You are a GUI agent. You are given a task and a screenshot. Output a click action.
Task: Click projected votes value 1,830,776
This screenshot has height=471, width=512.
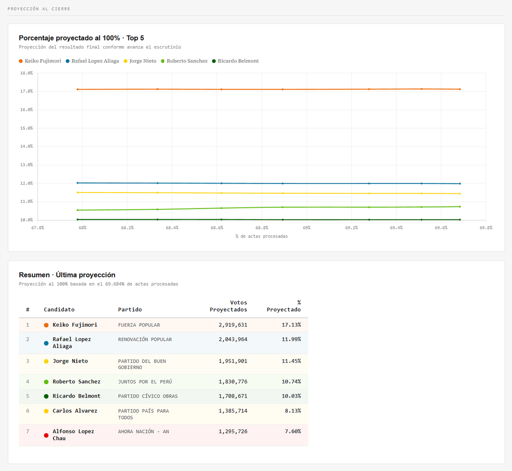[x=233, y=382]
